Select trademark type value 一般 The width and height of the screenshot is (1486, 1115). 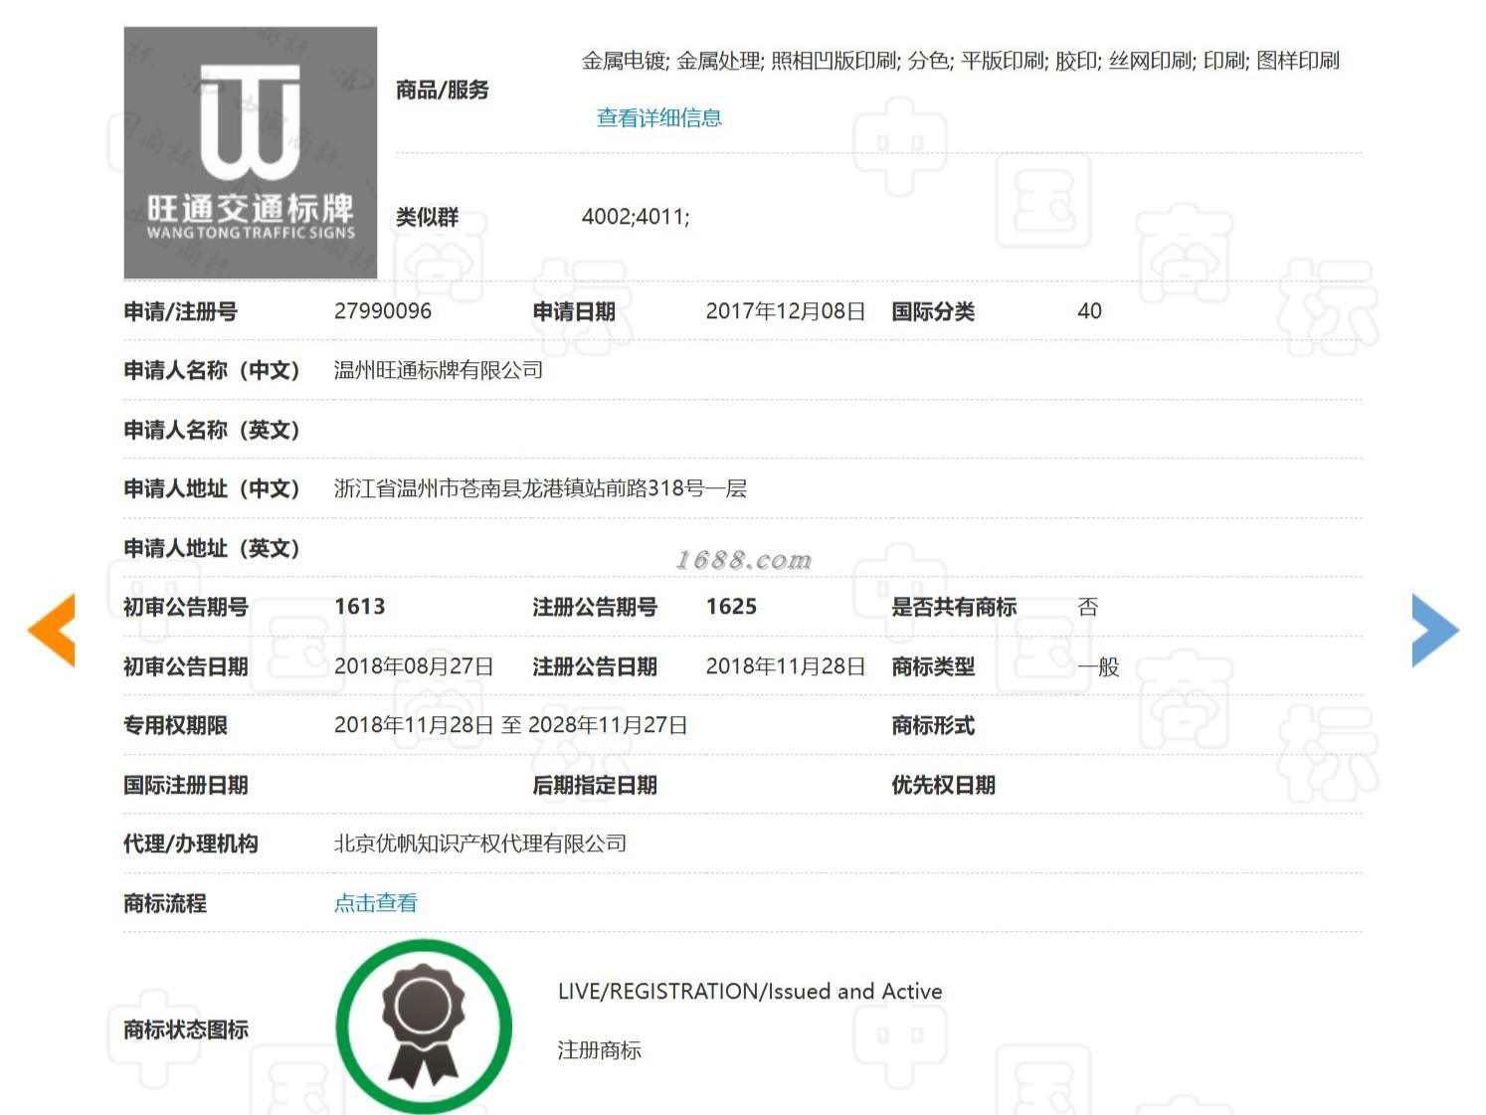pos(1098,666)
